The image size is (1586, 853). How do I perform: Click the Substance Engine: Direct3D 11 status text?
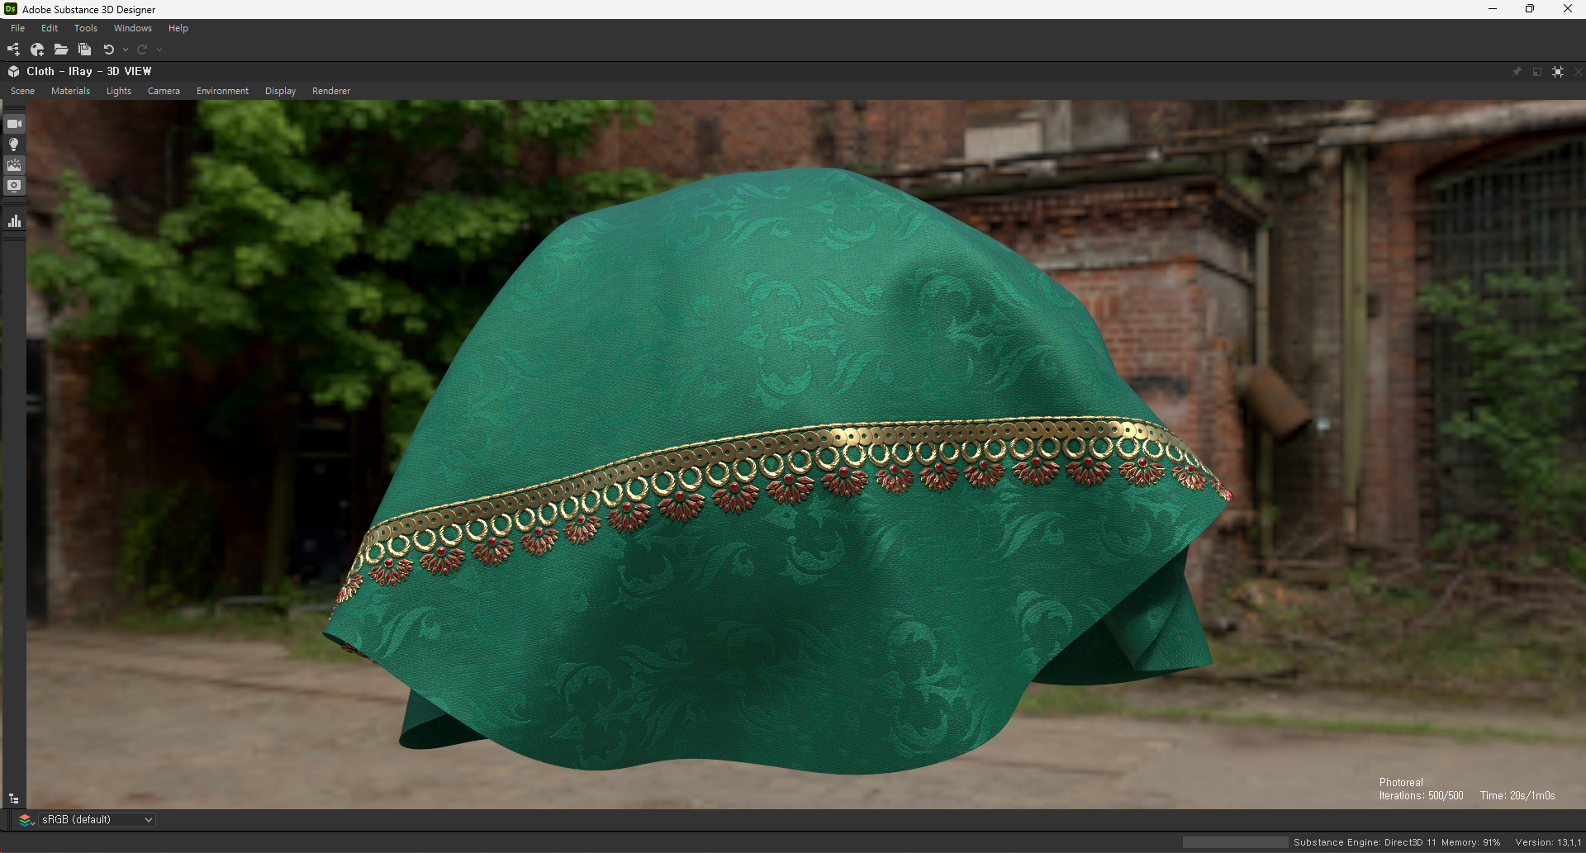(1365, 842)
